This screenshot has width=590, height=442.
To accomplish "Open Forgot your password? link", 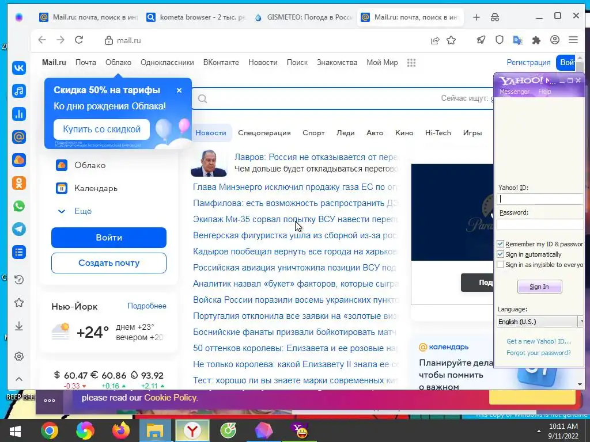I will (x=539, y=353).
